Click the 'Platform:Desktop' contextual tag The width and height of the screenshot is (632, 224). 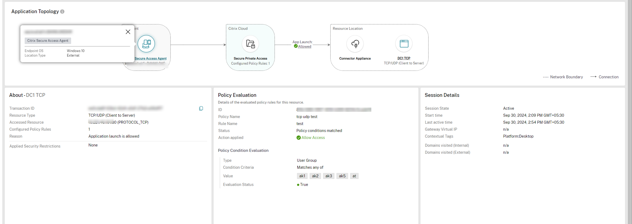pyautogui.click(x=518, y=136)
